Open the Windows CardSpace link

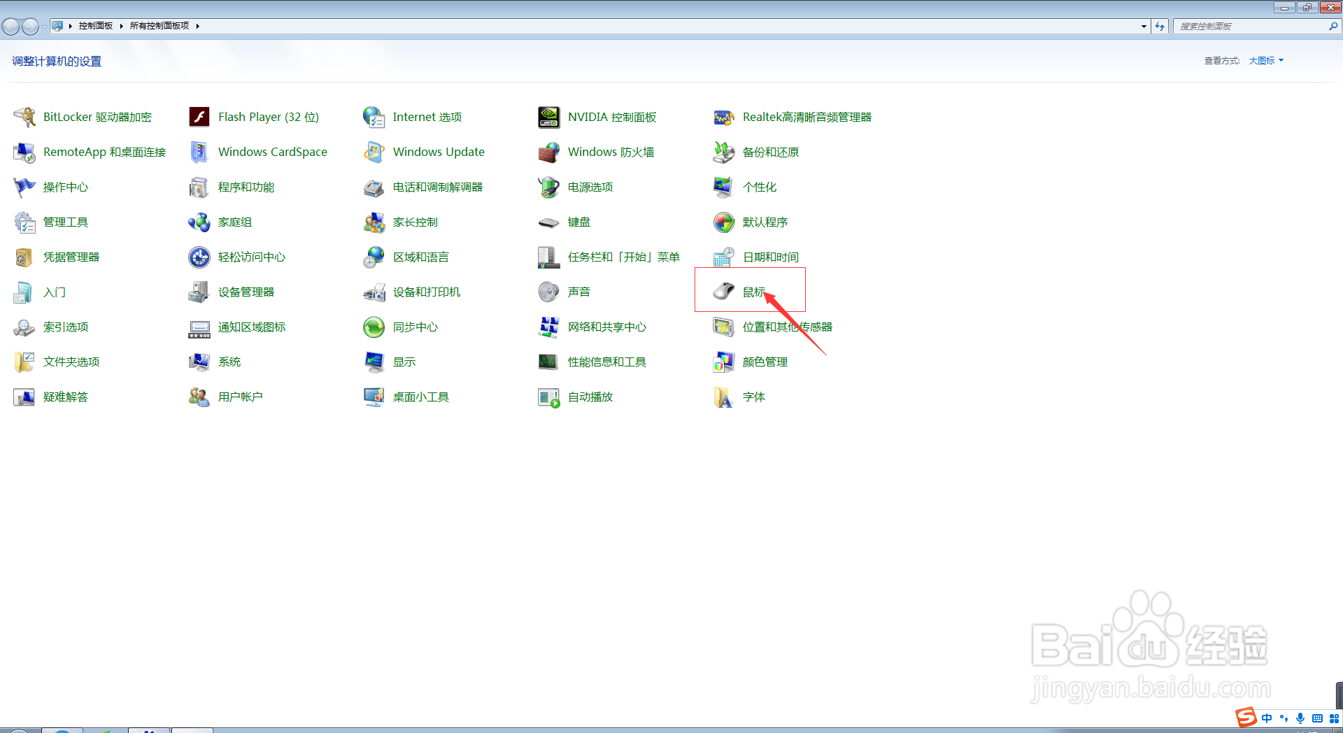(273, 152)
